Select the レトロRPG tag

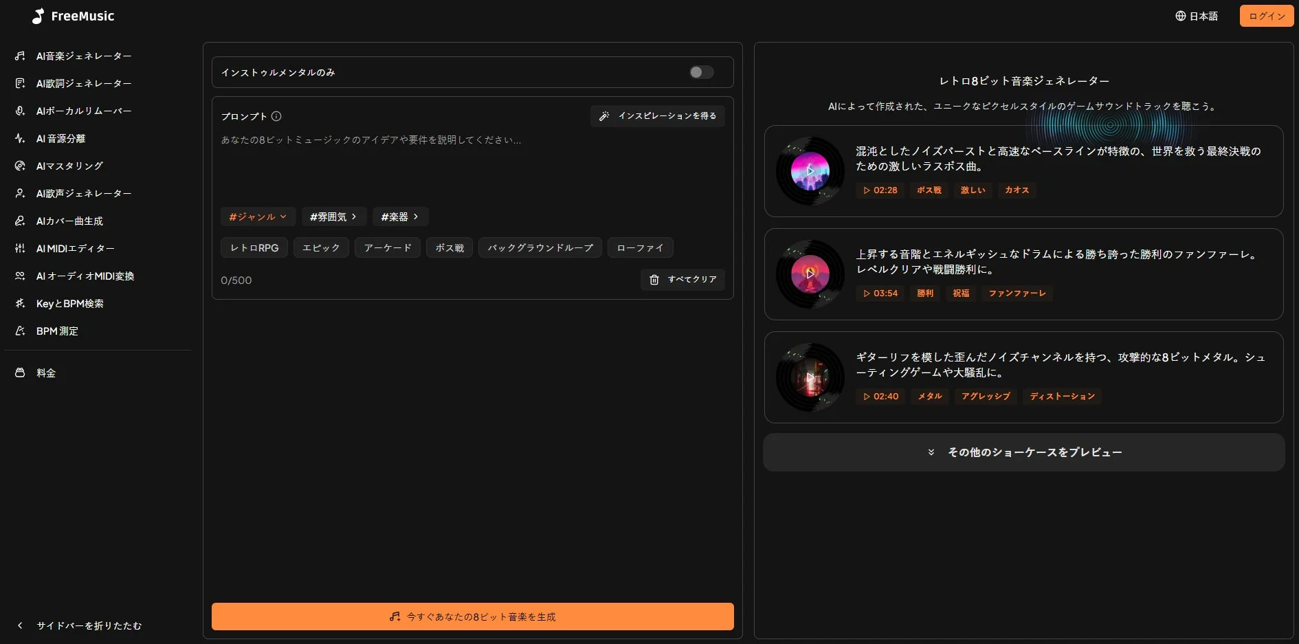click(x=254, y=247)
